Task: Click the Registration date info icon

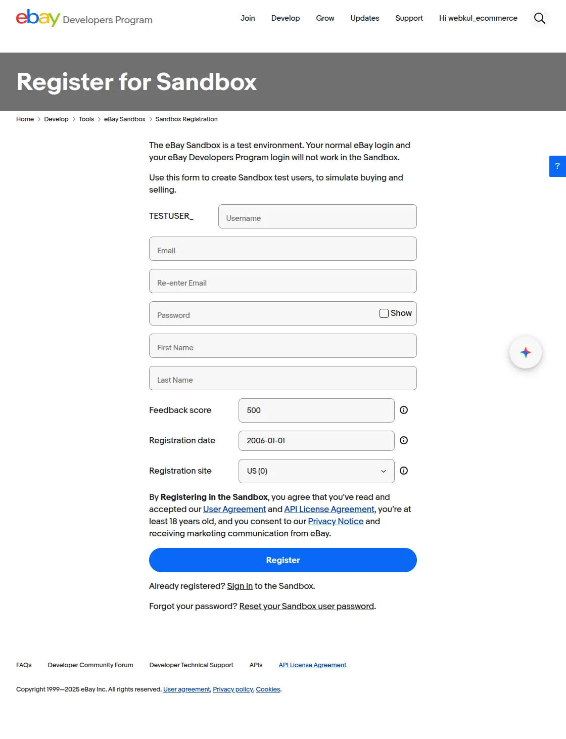Action: [x=403, y=440]
